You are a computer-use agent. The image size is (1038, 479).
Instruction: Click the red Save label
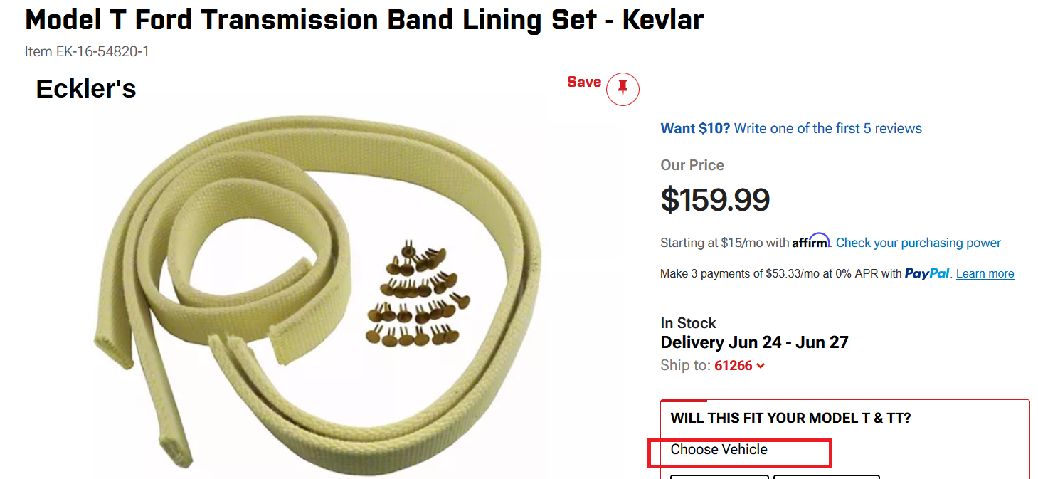point(584,82)
